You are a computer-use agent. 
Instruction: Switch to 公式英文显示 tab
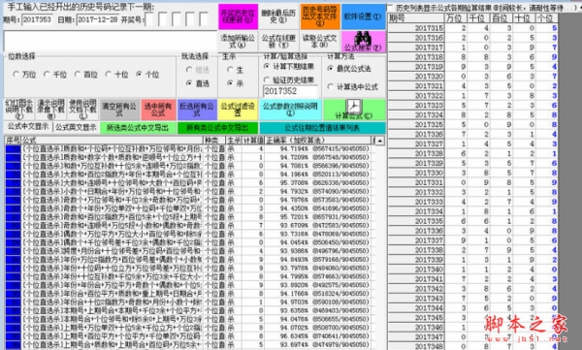tap(76, 127)
